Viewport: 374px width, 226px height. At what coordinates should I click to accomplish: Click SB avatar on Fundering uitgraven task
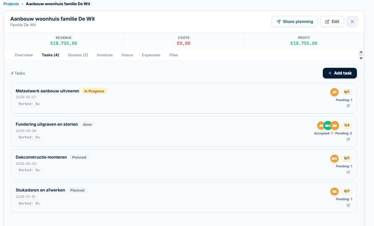coord(335,126)
